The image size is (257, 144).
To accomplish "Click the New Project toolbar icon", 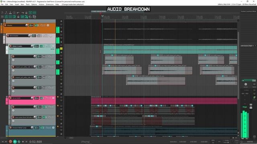I will [2, 13].
